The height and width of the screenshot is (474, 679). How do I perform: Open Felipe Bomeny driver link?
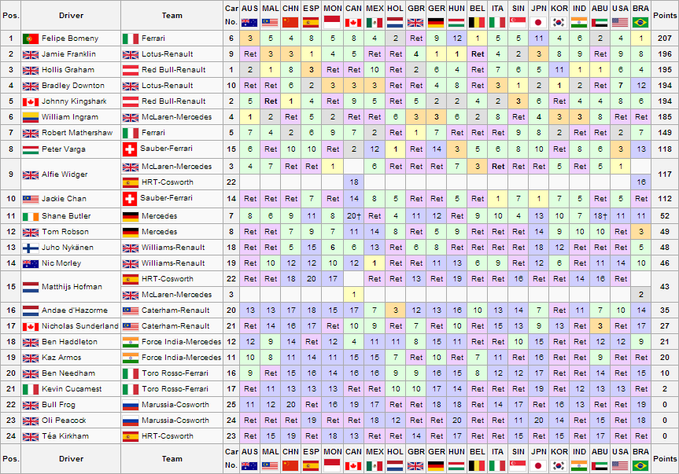tap(70, 39)
